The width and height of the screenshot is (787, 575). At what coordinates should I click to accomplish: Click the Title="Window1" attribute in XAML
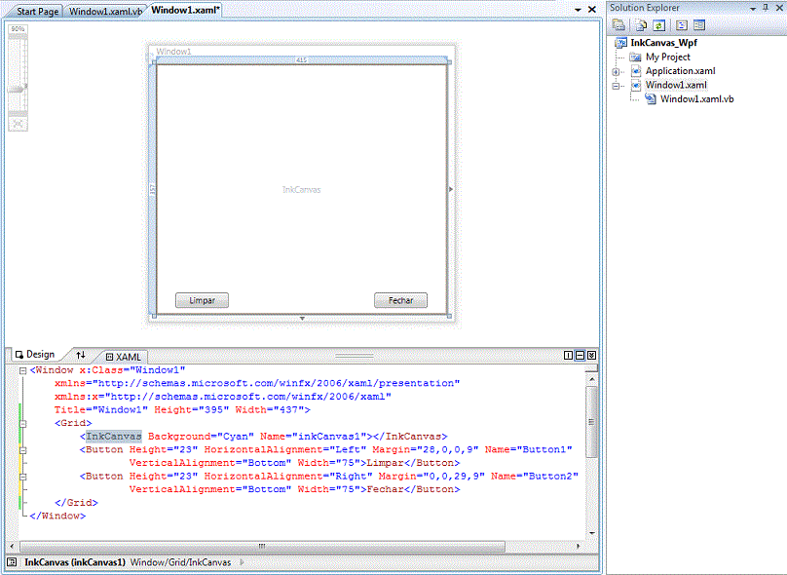click(x=101, y=409)
